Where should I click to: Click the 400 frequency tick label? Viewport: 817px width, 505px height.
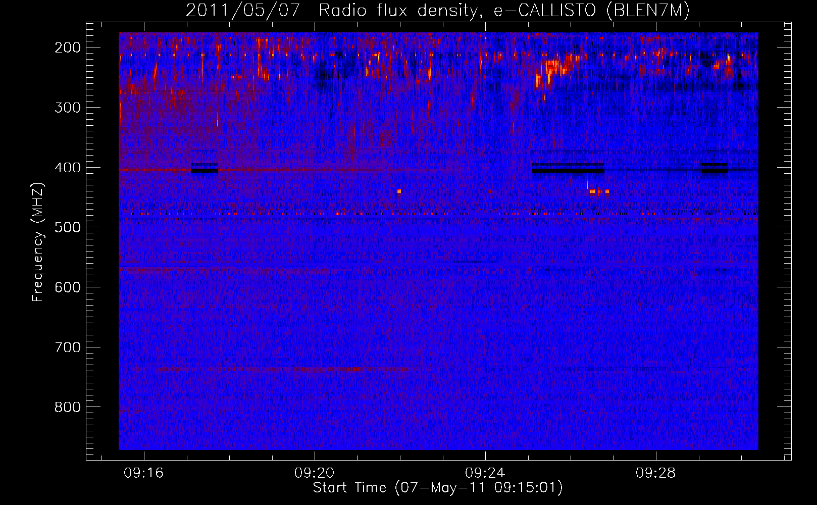coord(68,168)
